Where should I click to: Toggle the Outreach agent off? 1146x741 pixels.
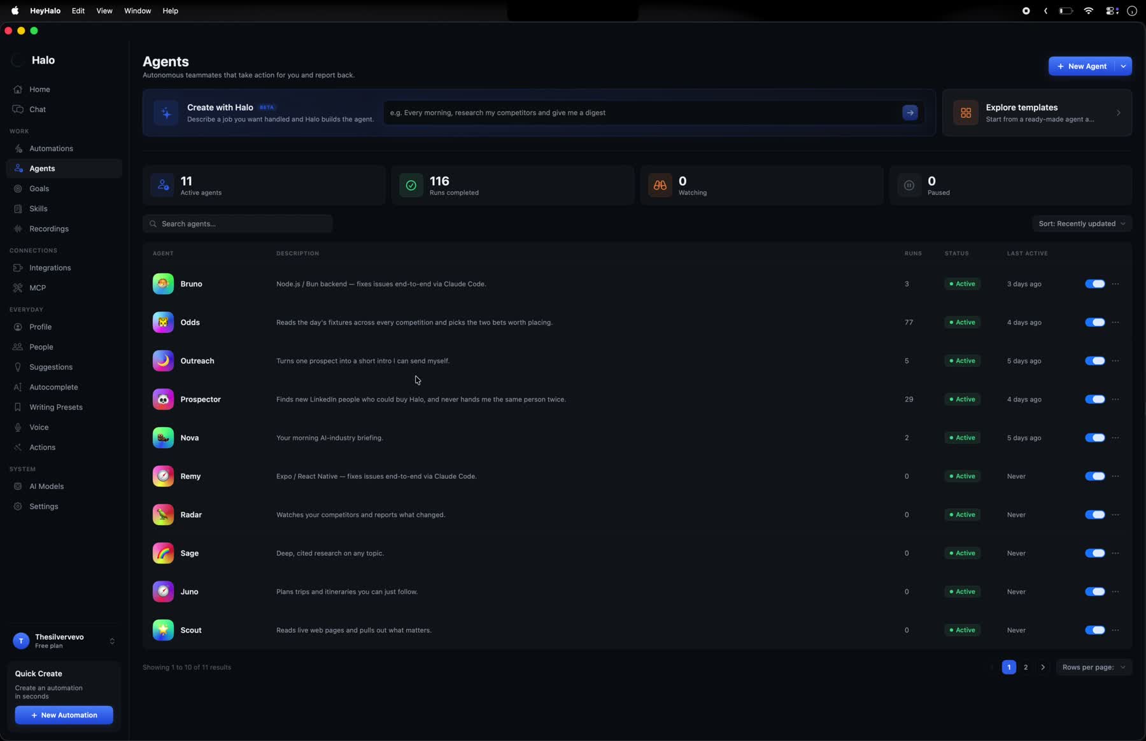pyautogui.click(x=1095, y=361)
